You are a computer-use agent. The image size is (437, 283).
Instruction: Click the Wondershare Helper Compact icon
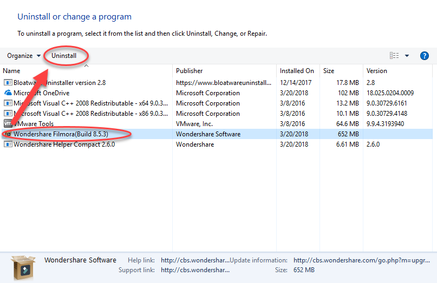(x=8, y=144)
